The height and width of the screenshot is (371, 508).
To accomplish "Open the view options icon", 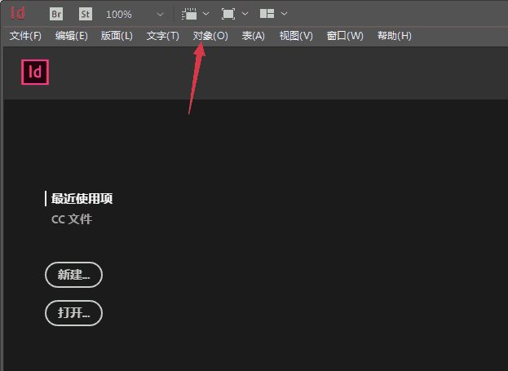I will (x=189, y=14).
